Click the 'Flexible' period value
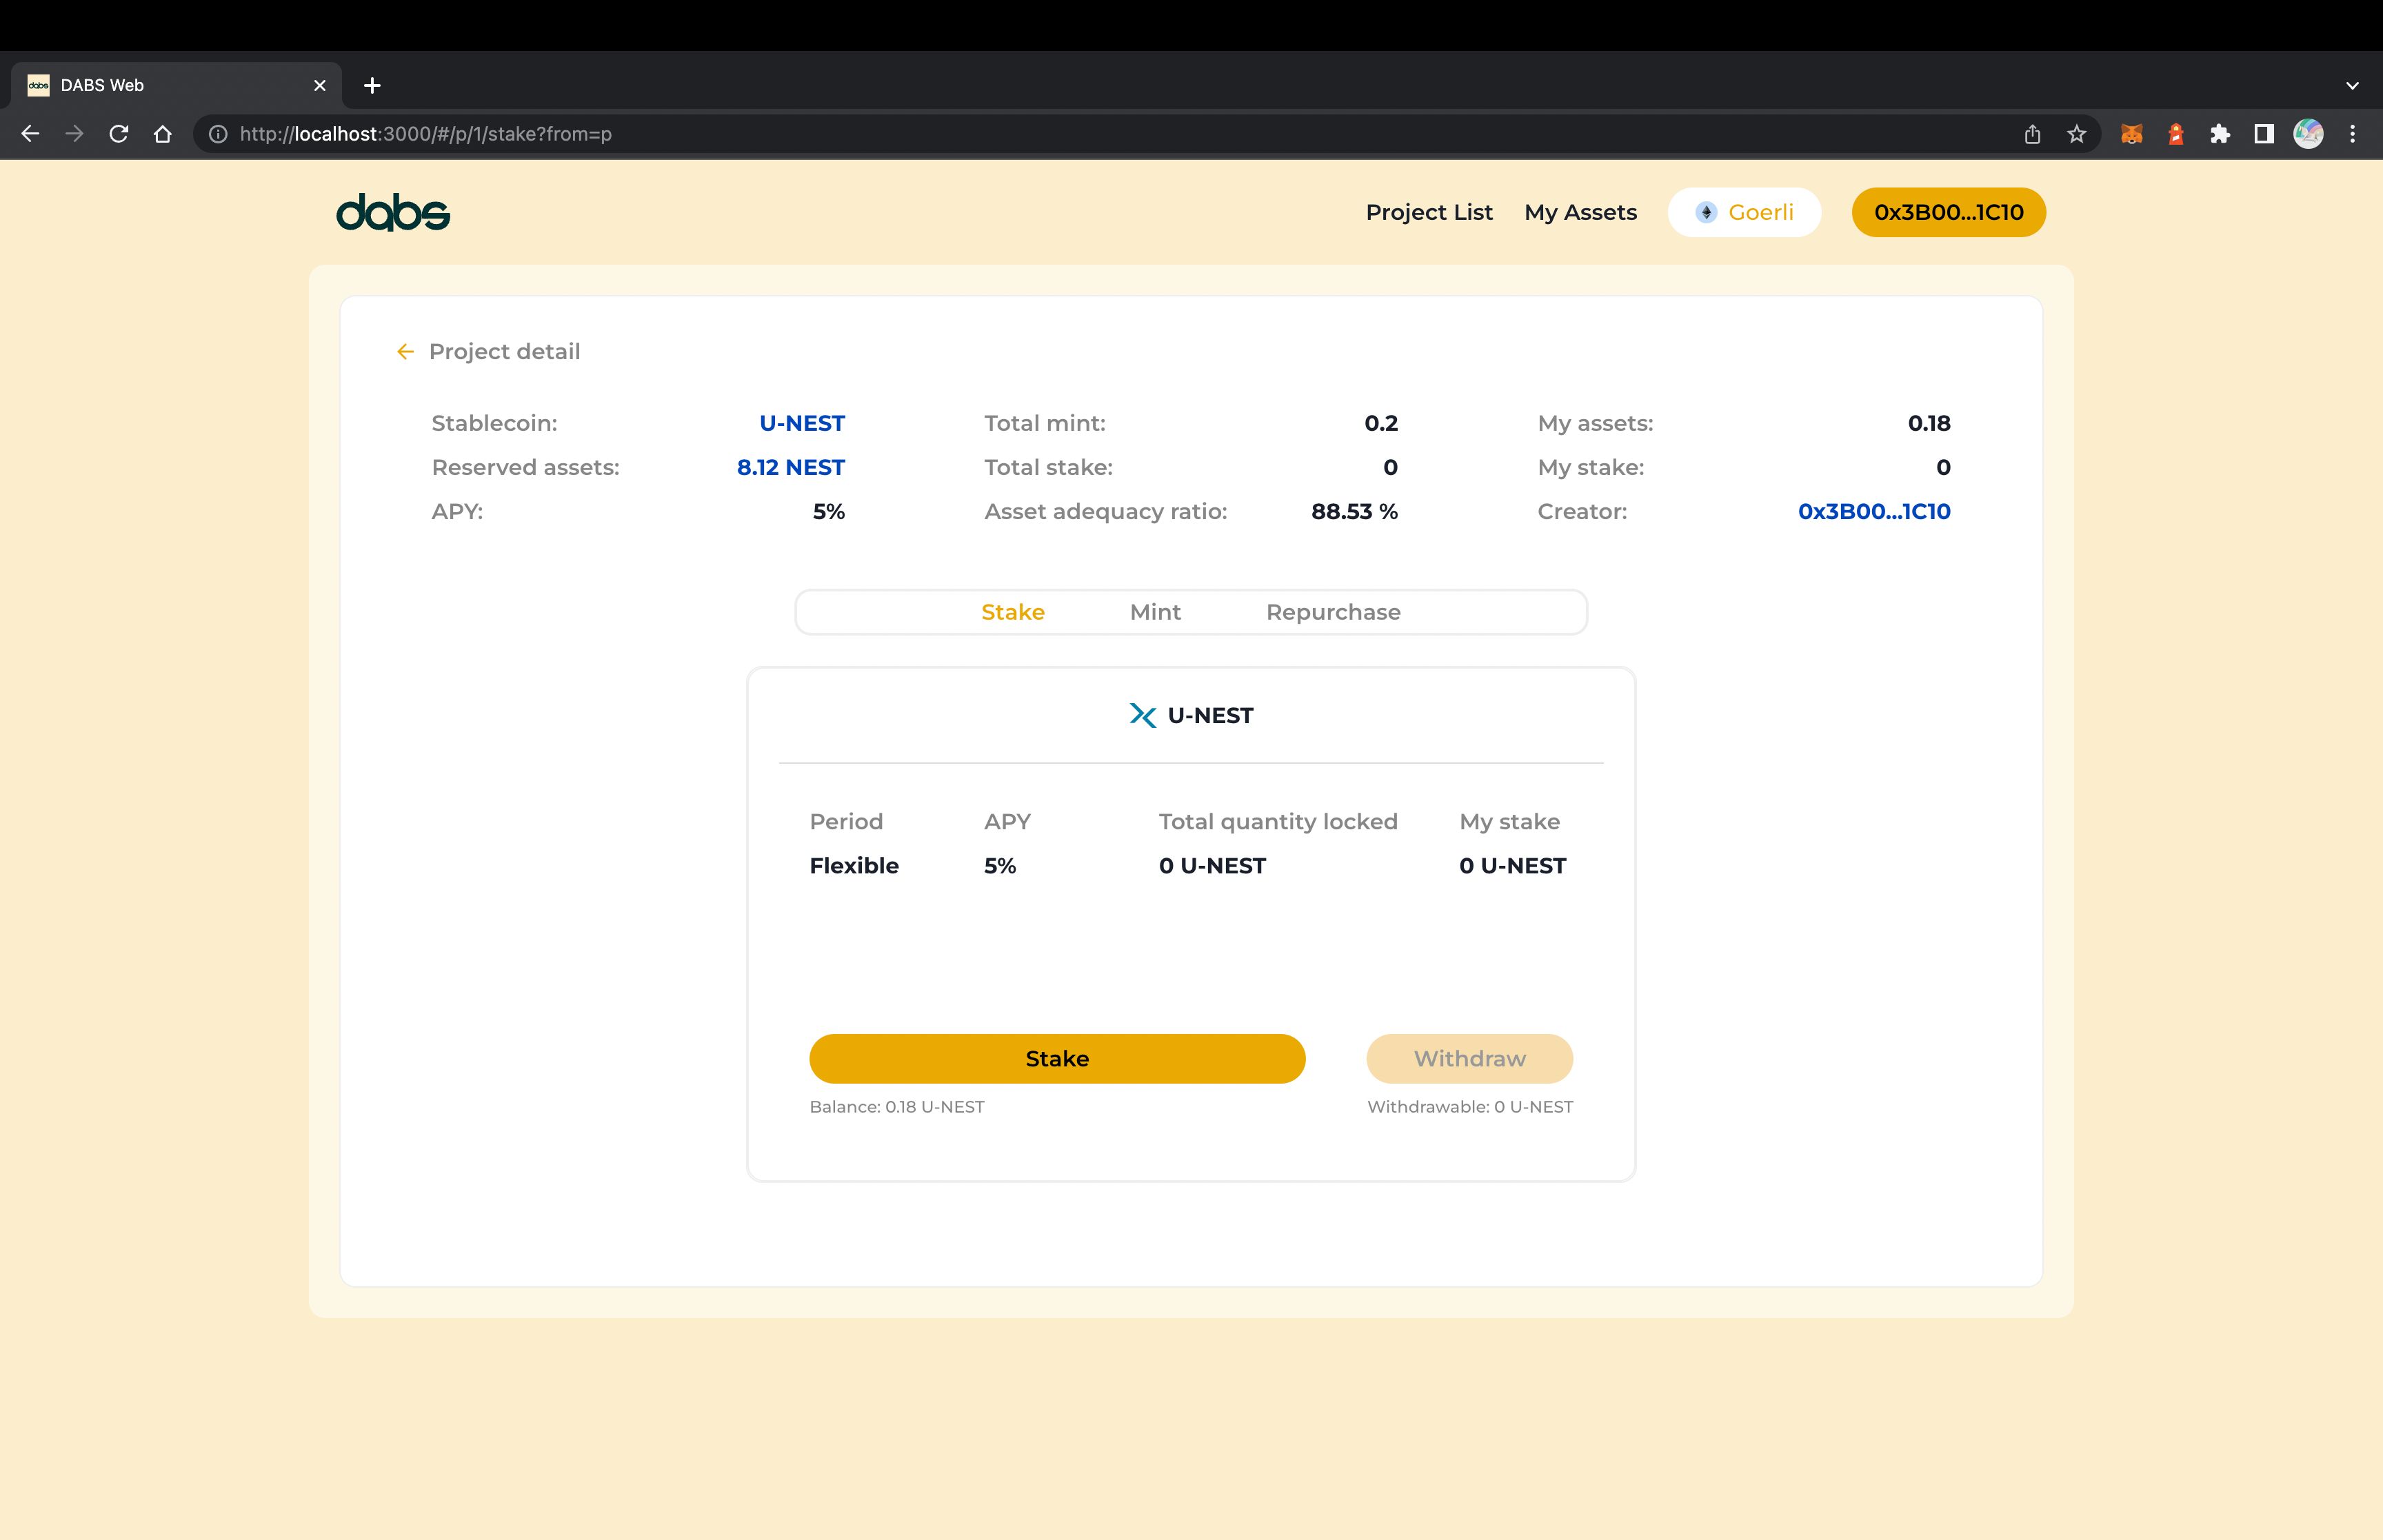 click(x=853, y=866)
